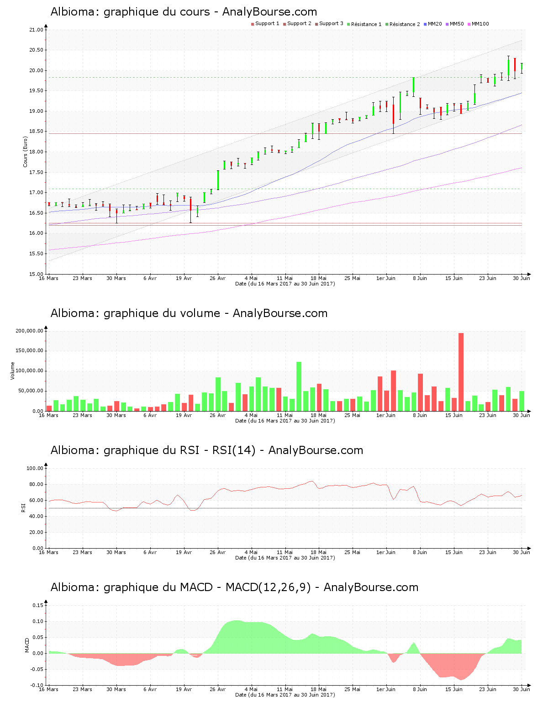Click the 100.00 RSI axis value
The height and width of the screenshot is (708, 548).
tap(35, 468)
